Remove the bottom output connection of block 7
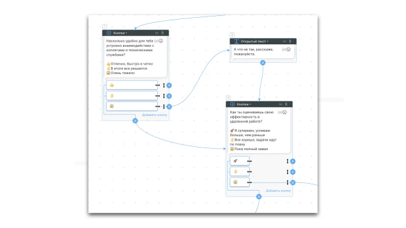This screenshot has width=406, height=228. 135,121
